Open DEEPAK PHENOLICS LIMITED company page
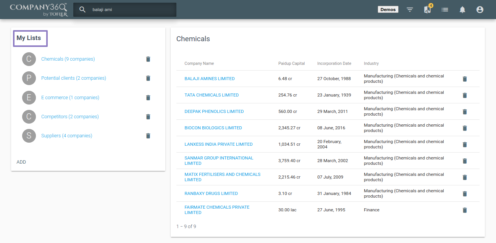The image size is (496, 243). pos(214,112)
